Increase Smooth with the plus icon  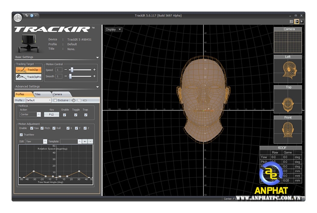[x=94, y=76]
